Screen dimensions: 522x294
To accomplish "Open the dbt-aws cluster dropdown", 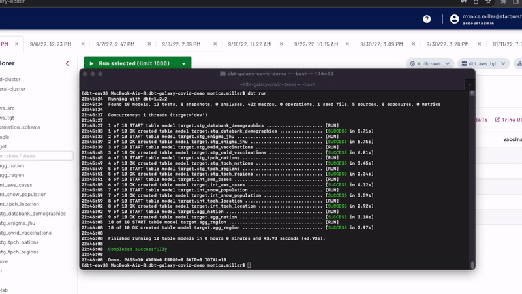I will (430, 63).
